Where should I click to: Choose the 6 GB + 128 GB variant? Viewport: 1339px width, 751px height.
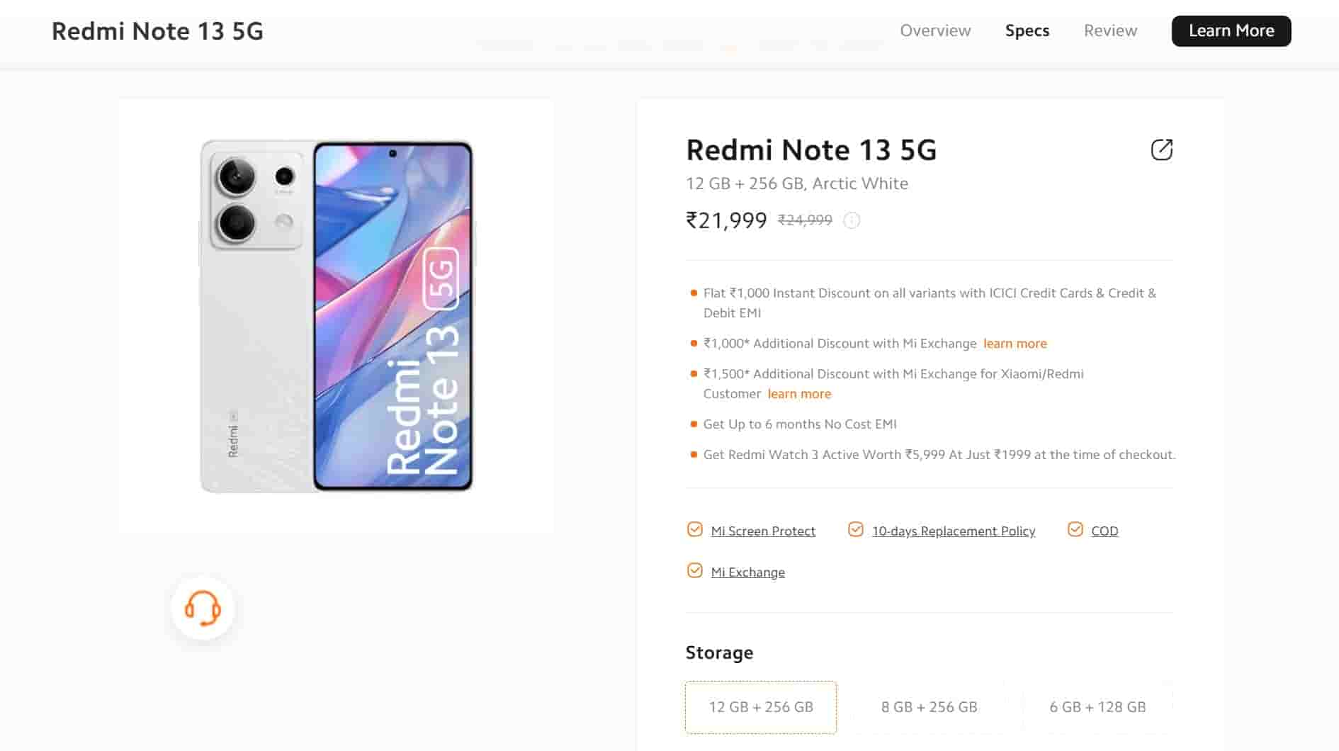click(x=1097, y=706)
